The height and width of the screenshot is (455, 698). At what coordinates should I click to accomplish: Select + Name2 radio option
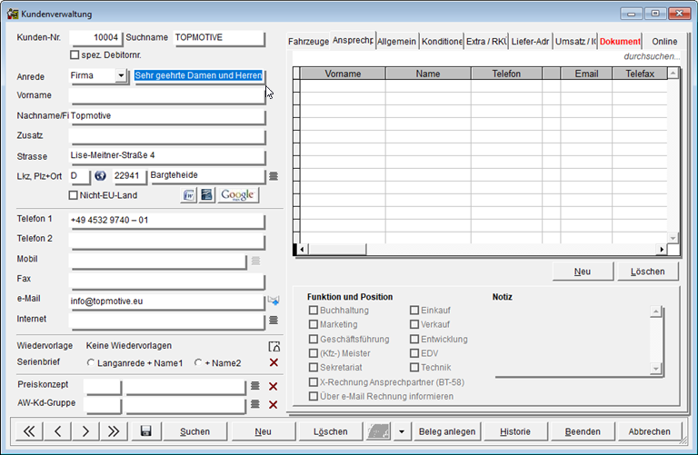[x=198, y=362]
